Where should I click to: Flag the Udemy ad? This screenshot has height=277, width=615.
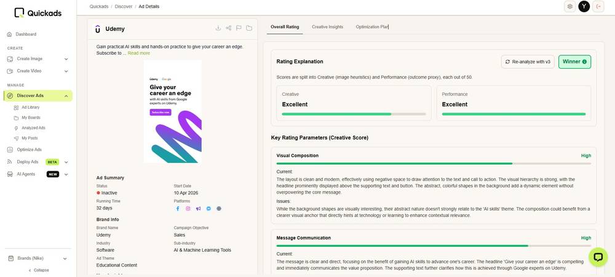[239, 28]
